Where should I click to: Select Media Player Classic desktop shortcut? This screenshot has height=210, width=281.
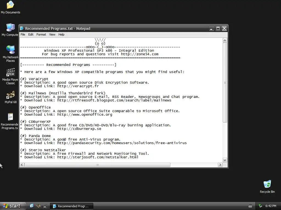(10, 76)
